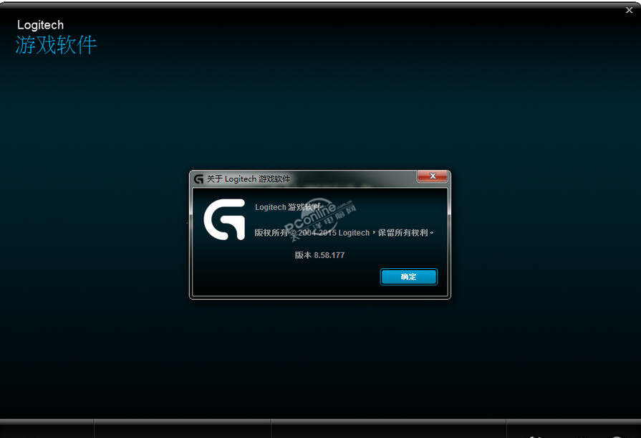The width and height of the screenshot is (641, 438).
Task: Click the 关于 Logitech 游戏软件 dialog title
Action: point(249,179)
